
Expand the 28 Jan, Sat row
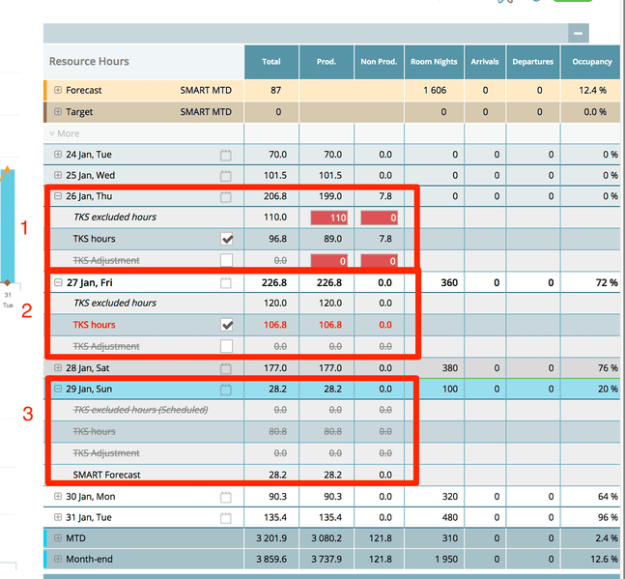point(58,368)
